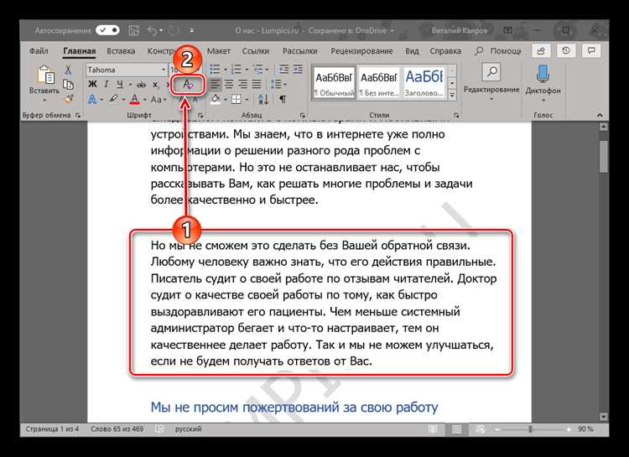This screenshot has width=629, height=457.
Task: Switch to the Макет tab
Action: [219, 51]
